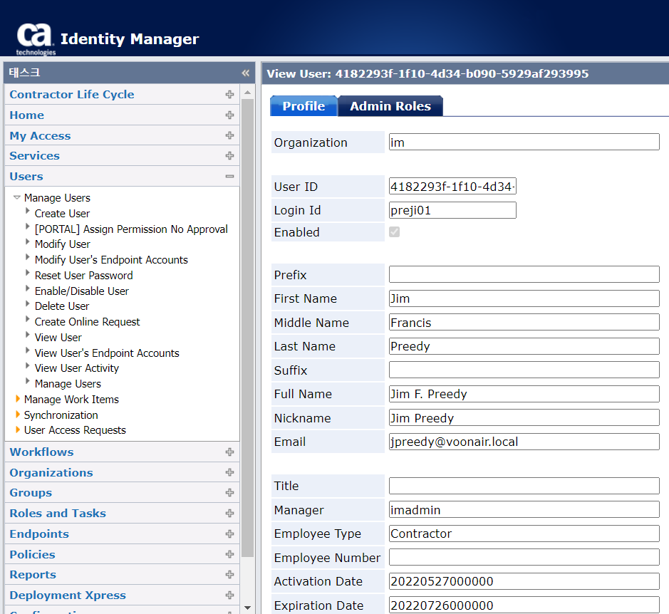Click the task panel scroll down arrow
Image resolution: width=669 pixels, height=614 pixels.
(247, 607)
